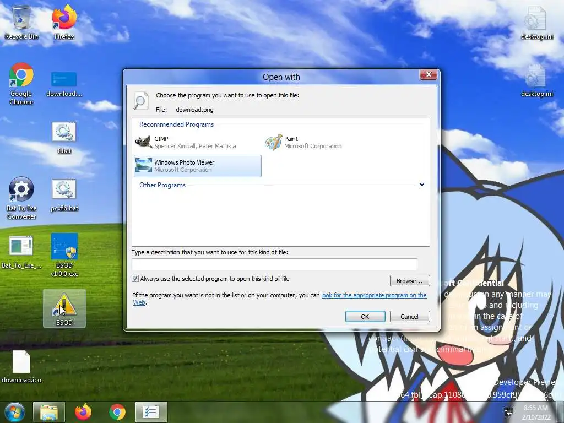Click the Browse... button
The height and width of the screenshot is (423, 564).
tap(410, 280)
